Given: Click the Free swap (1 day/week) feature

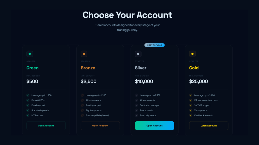Looking at the screenshot, I should [x=97, y=115].
